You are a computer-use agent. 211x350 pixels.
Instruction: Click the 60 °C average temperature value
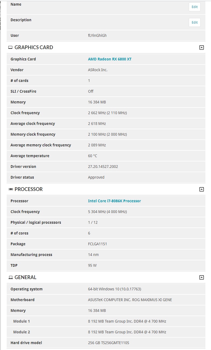93,156
